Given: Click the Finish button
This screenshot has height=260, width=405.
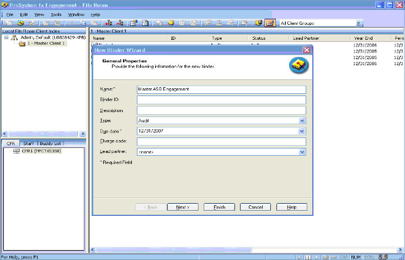Looking at the screenshot, I should [219, 207].
